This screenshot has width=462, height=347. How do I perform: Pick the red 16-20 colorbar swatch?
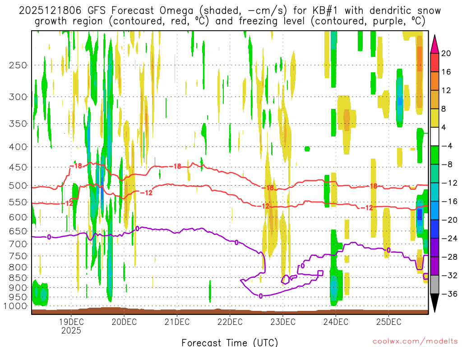pos(434,62)
